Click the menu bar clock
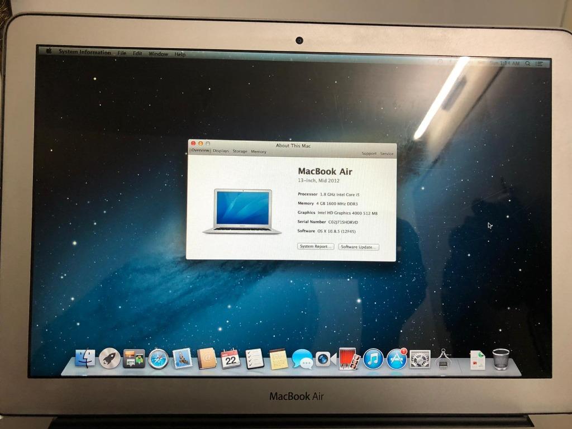Viewport: 572px width, 429px height. pyautogui.click(x=504, y=63)
